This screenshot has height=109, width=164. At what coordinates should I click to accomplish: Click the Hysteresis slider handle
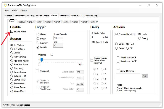click(x=42, y=60)
